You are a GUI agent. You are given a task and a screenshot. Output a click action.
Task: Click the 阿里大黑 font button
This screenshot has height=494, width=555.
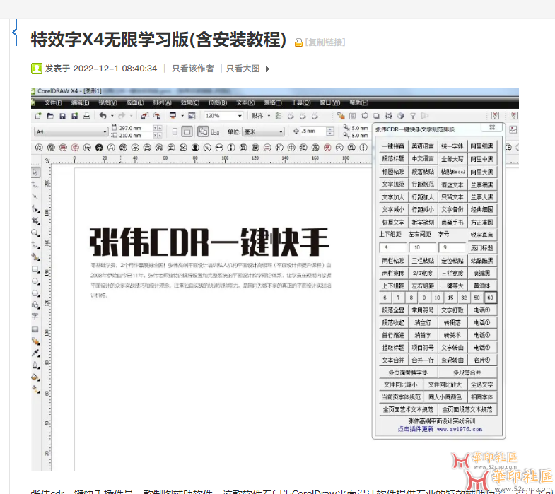pos(481,172)
